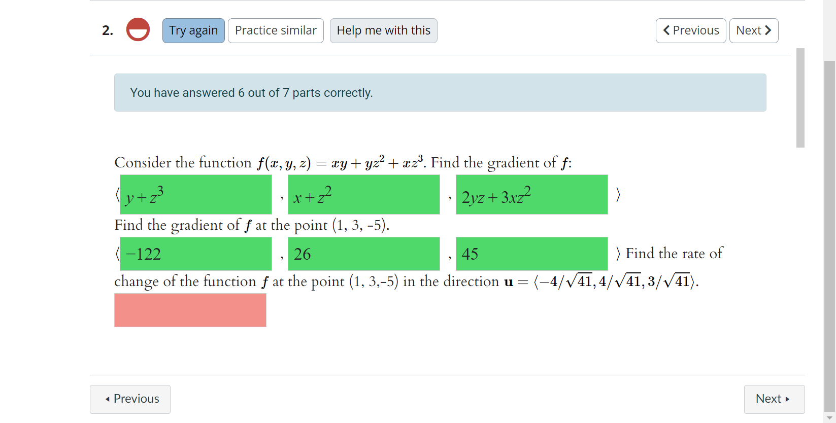Click the vertical scrollbar thumb
Screen dimensions: 836x423
coord(801,96)
